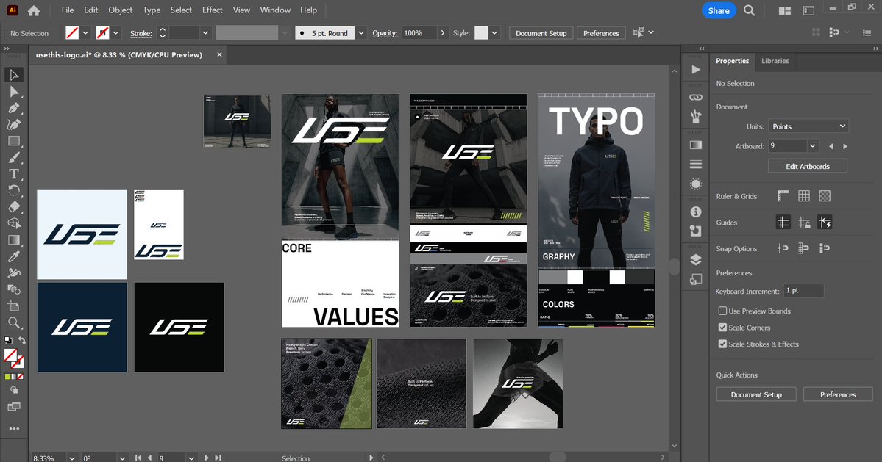Open the Window menu
Screen dimensions: 882x462
pos(275,10)
